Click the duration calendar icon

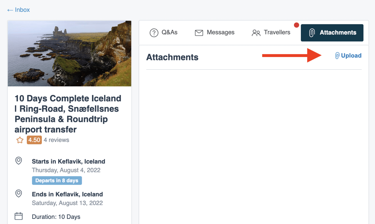[x=19, y=216]
